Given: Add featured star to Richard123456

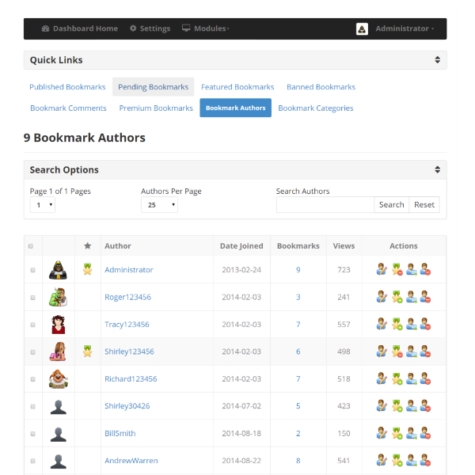Looking at the screenshot, I should tap(397, 378).
